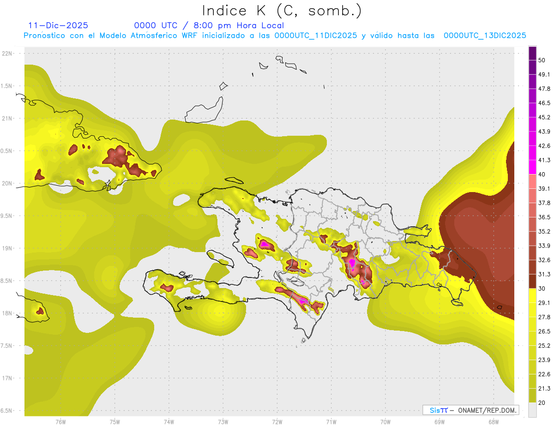This screenshot has height=428, width=554.
Task: Click the '68W' longitude axis label
Action: (493, 422)
